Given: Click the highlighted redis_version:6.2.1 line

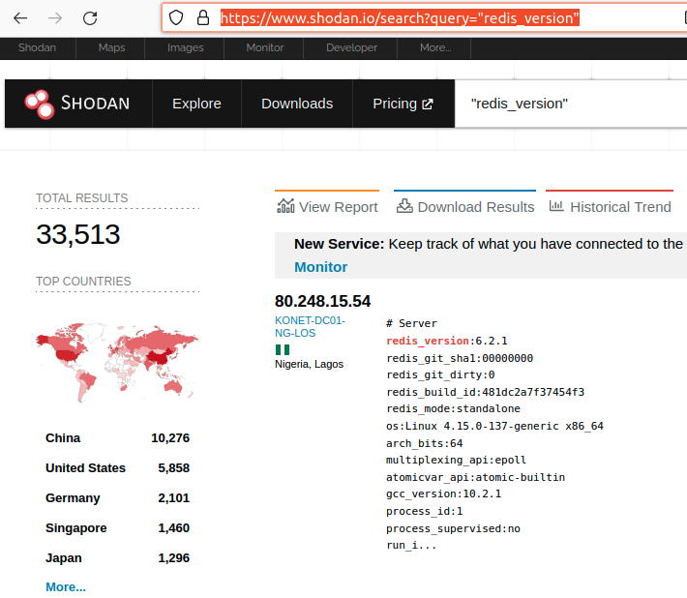Looking at the screenshot, I should [447, 341].
